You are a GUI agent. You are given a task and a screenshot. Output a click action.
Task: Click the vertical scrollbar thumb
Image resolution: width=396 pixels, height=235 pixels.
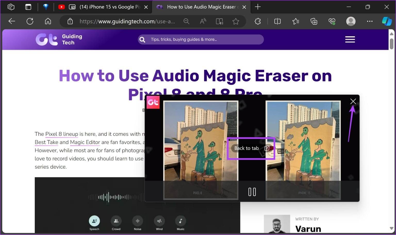pyautogui.click(x=391, y=44)
